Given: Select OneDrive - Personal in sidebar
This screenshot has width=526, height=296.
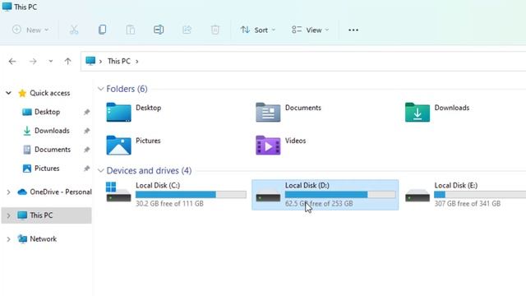Looking at the screenshot, I should 61,192.
